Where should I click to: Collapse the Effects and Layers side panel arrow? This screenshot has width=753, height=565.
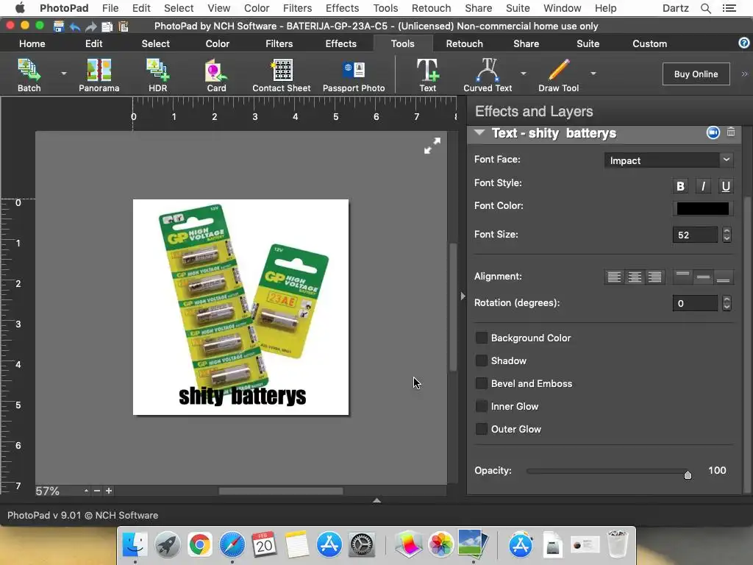463,296
